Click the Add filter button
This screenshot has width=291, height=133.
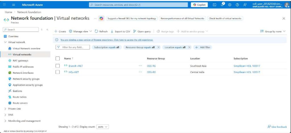point(203,47)
